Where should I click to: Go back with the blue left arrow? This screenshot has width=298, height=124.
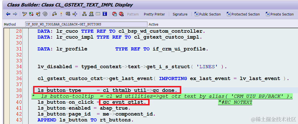click(8, 14)
